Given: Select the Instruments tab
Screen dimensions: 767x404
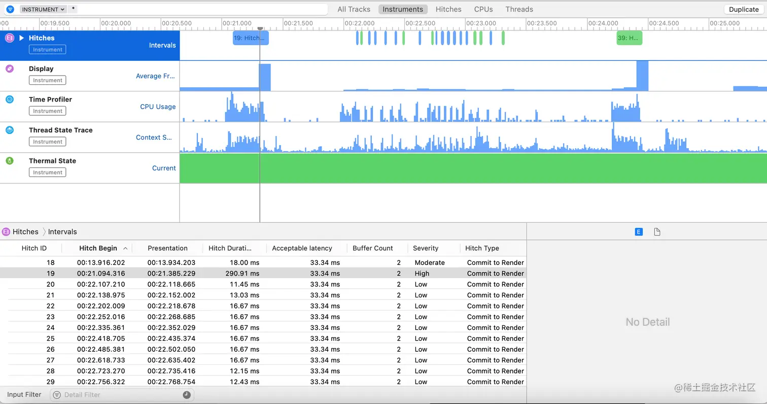Looking at the screenshot, I should coord(403,9).
